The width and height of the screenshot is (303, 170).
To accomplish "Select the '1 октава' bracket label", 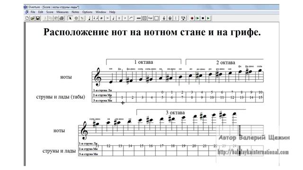I will click(143, 62).
